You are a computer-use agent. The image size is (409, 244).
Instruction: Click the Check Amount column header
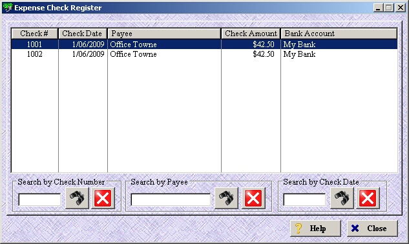pyautogui.click(x=251, y=34)
